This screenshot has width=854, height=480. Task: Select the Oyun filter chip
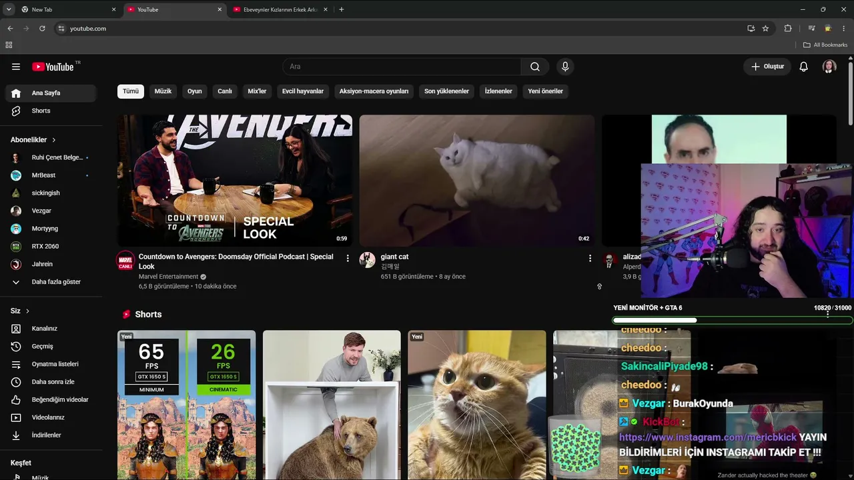[195, 91]
